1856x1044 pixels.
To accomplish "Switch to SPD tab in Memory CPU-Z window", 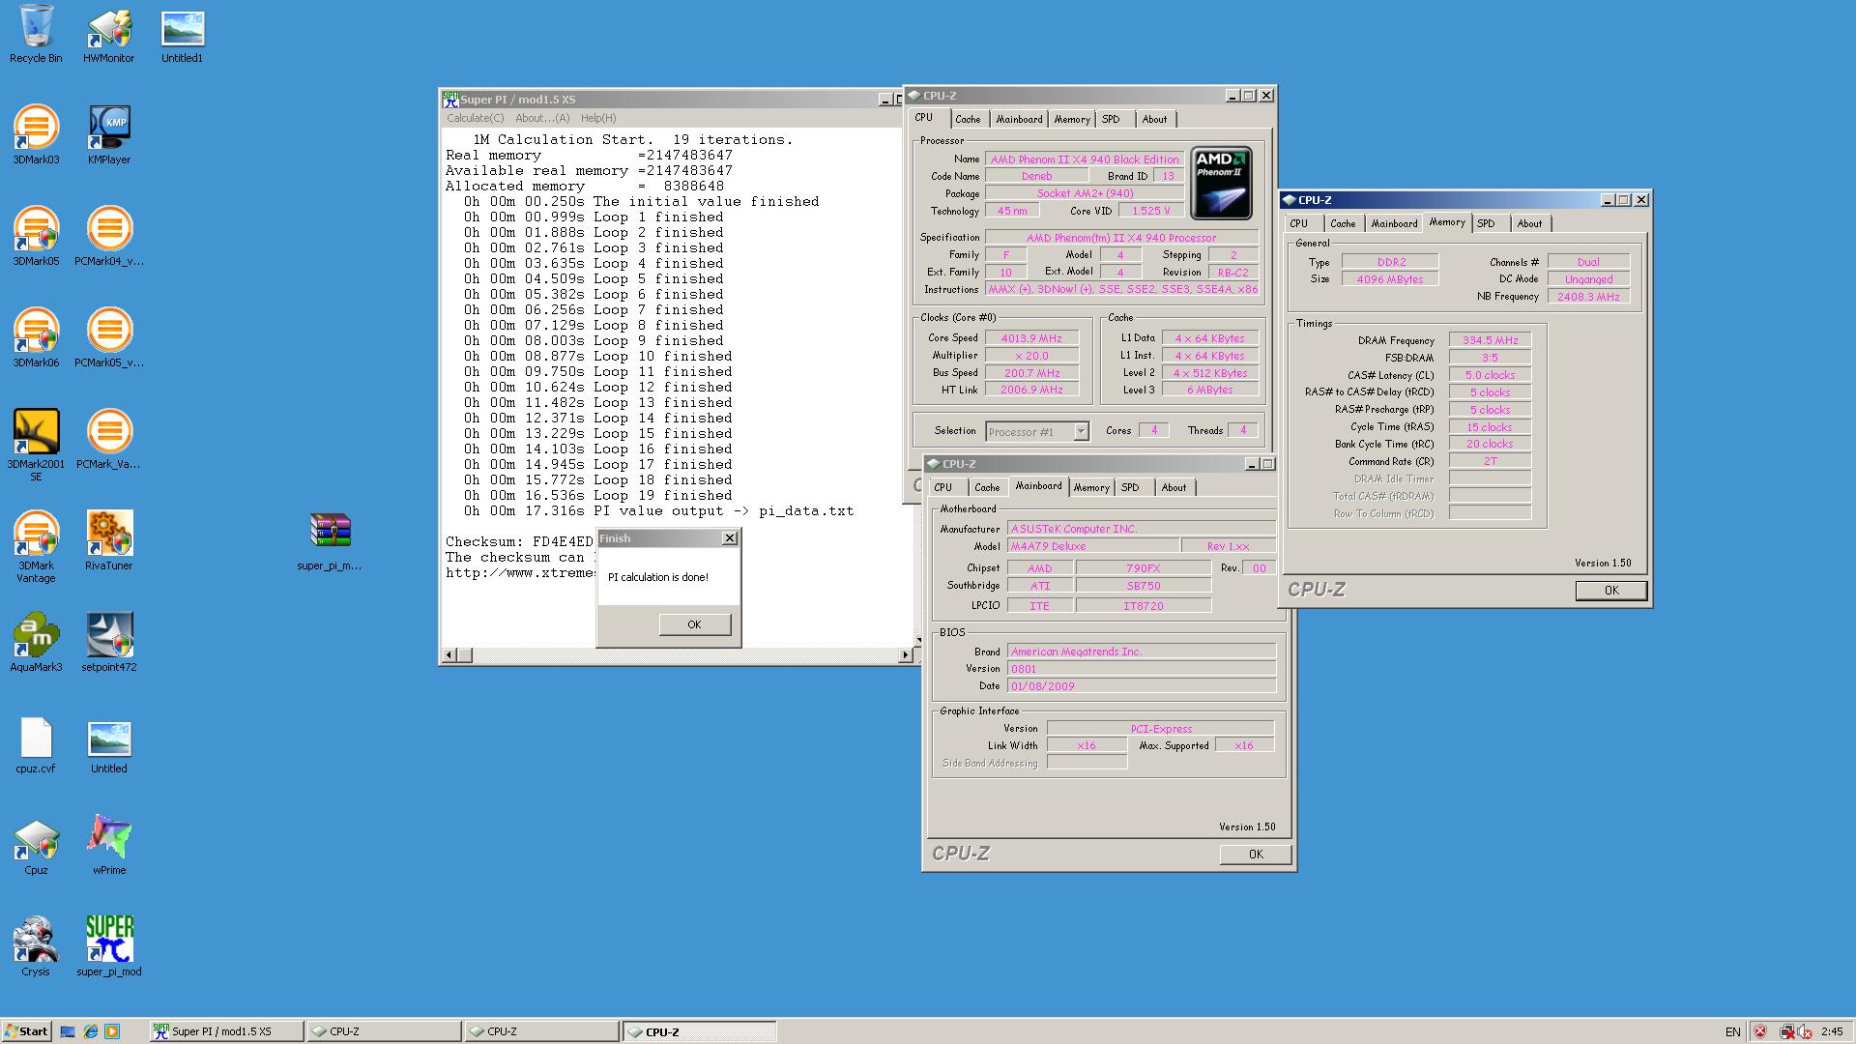I will click(1486, 223).
